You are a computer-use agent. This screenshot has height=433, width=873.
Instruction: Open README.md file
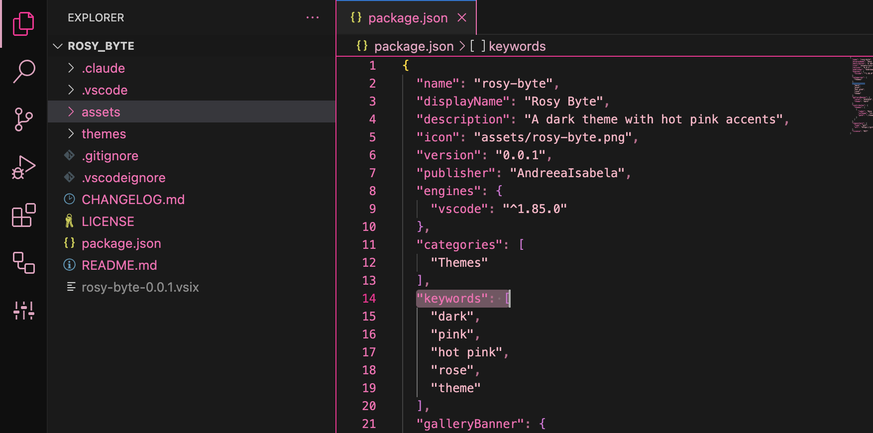pyautogui.click(x=191, y=265)
